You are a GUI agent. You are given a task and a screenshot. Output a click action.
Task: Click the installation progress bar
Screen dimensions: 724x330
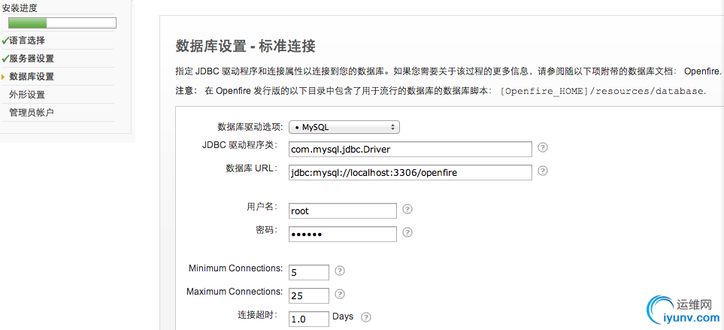point(62,23)
